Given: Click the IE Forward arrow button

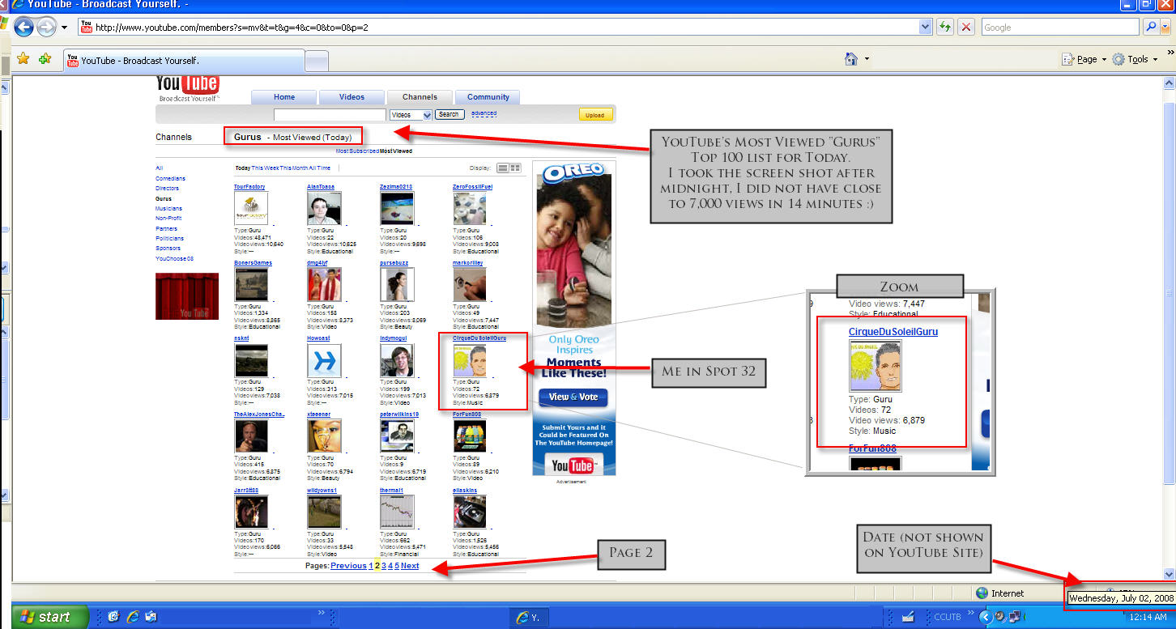Looking at the screenshot, I should tap(46, 28).
